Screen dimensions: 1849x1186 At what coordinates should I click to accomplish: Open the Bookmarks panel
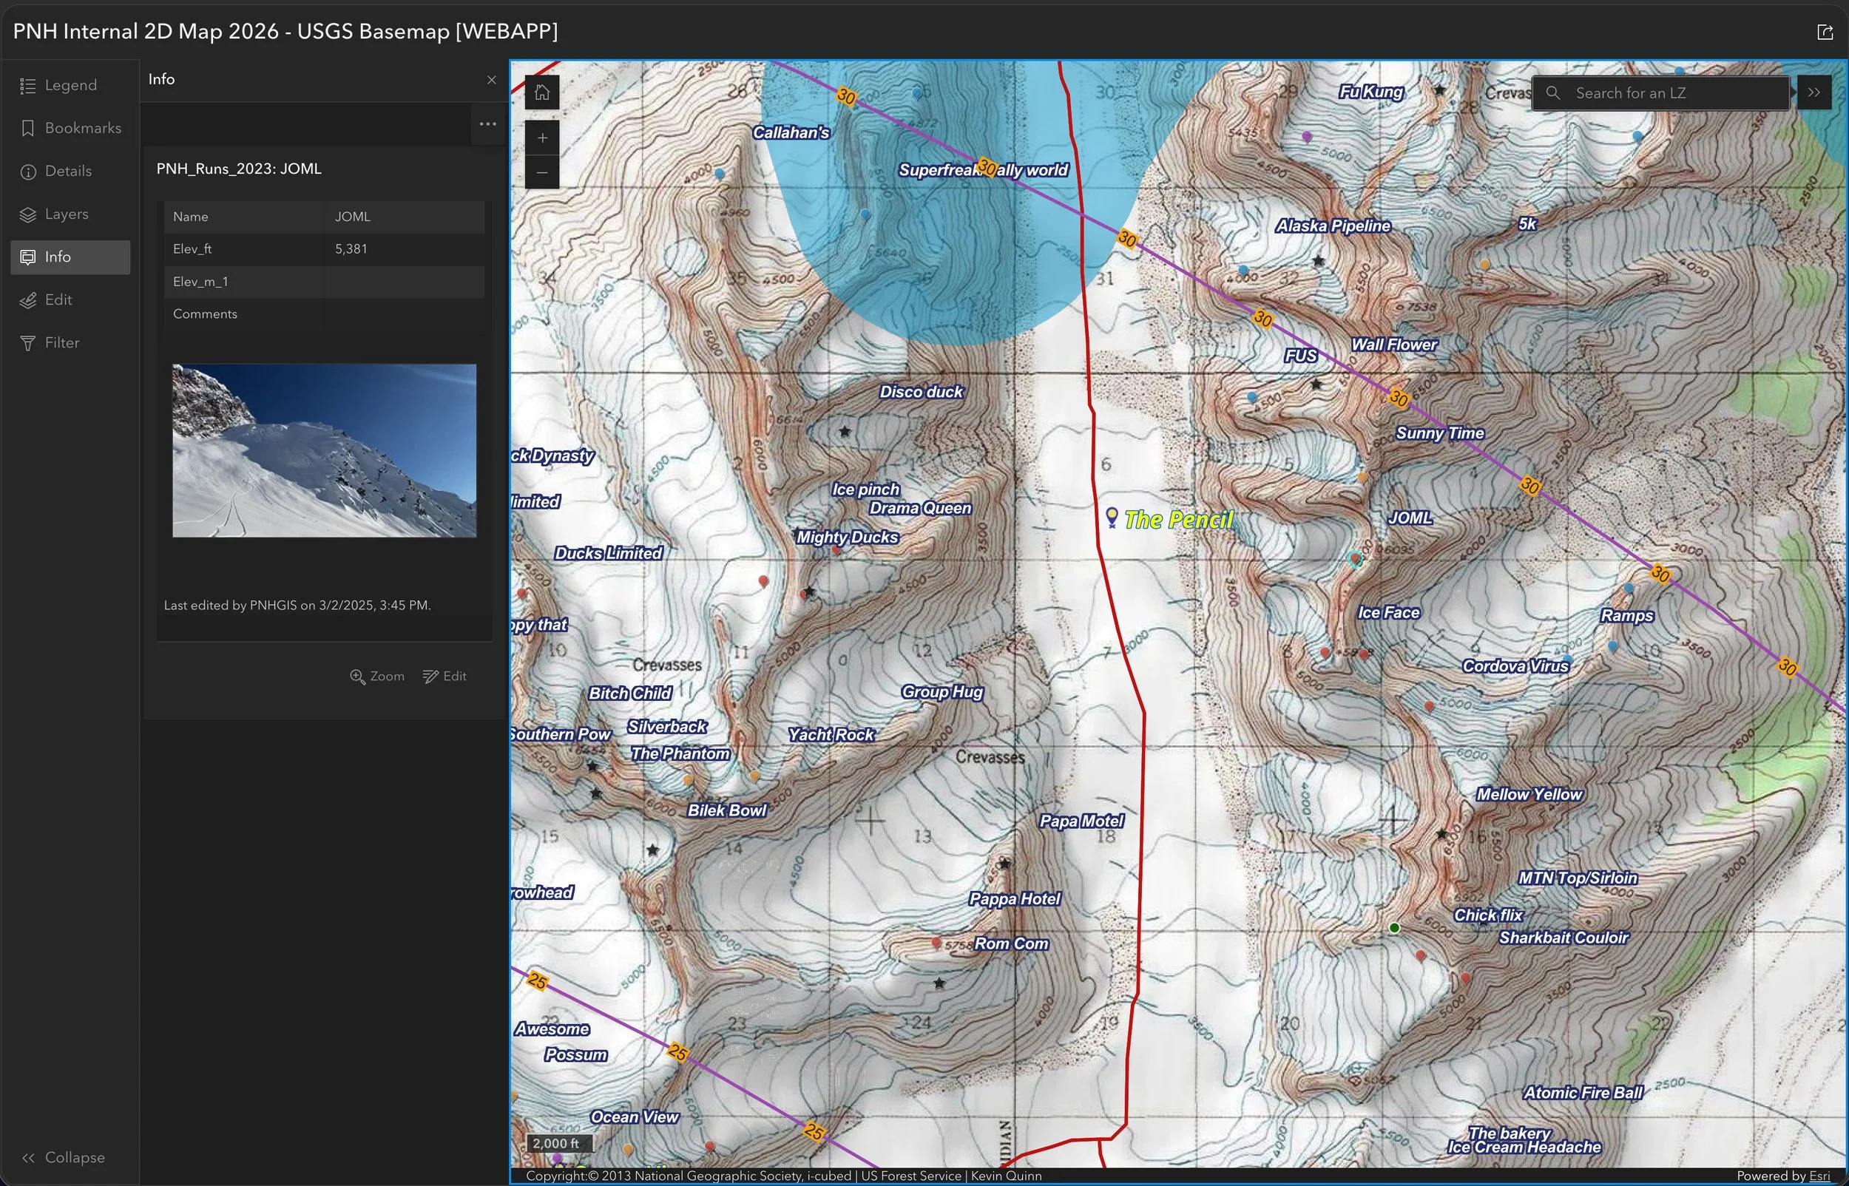coord(70,128)
